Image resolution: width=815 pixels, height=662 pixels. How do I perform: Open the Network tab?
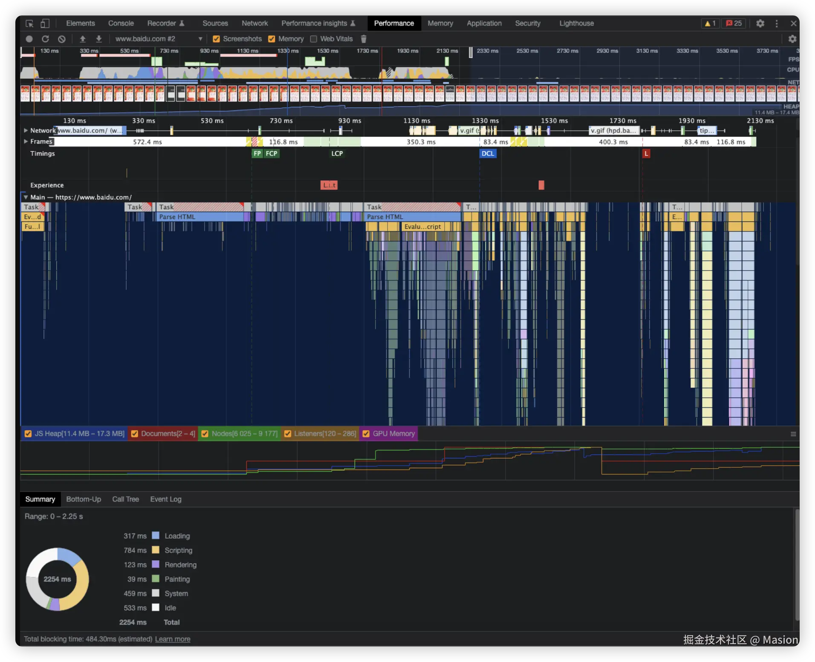(x=255, y=23)
